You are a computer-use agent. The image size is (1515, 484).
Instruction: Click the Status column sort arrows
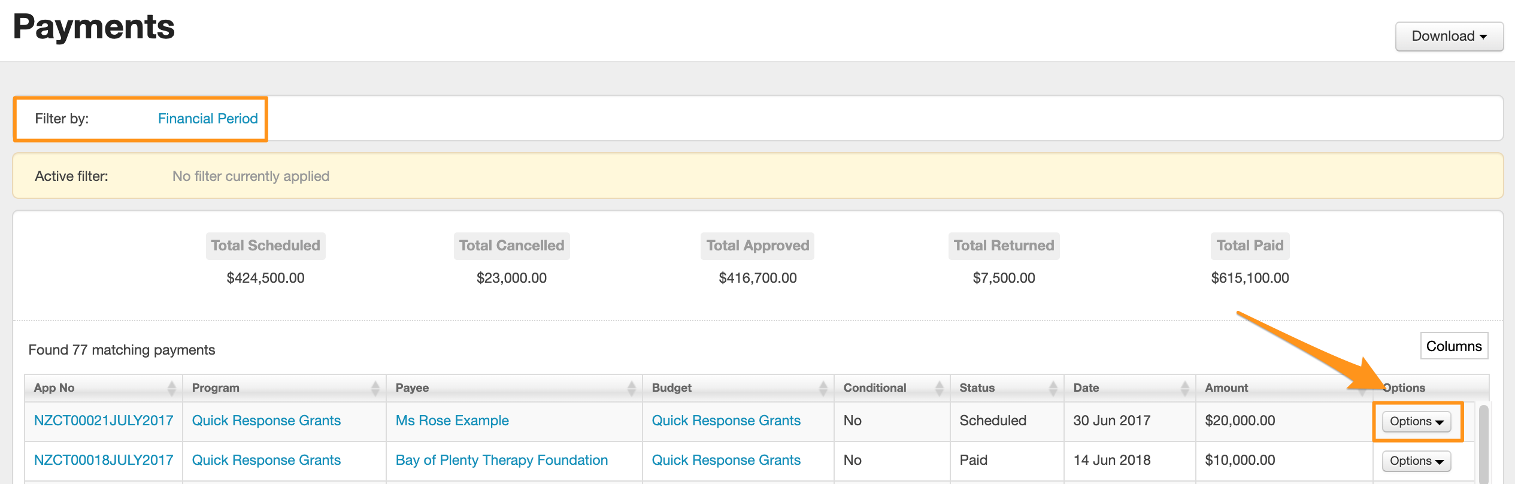click(1053, 388)
